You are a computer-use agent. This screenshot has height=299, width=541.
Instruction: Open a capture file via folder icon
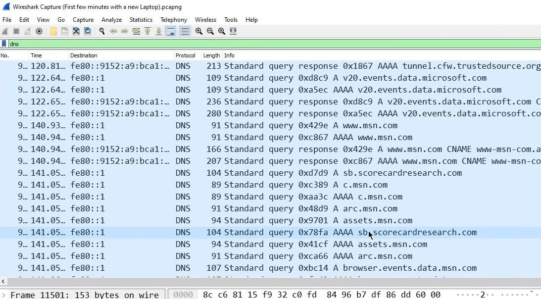tap(53, 31)
